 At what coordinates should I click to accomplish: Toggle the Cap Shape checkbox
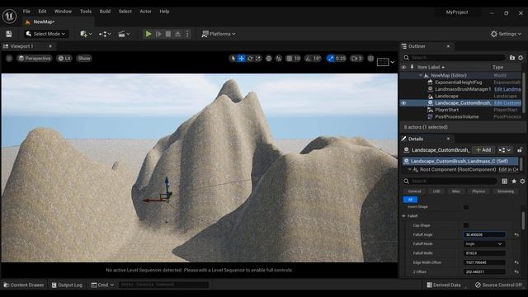[466, 225]
